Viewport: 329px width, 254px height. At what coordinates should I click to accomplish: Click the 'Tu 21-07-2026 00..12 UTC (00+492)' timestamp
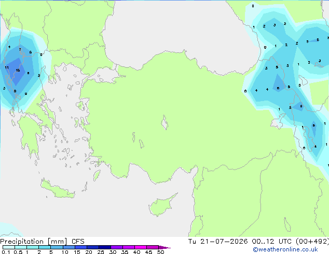[x=258, y=242]
